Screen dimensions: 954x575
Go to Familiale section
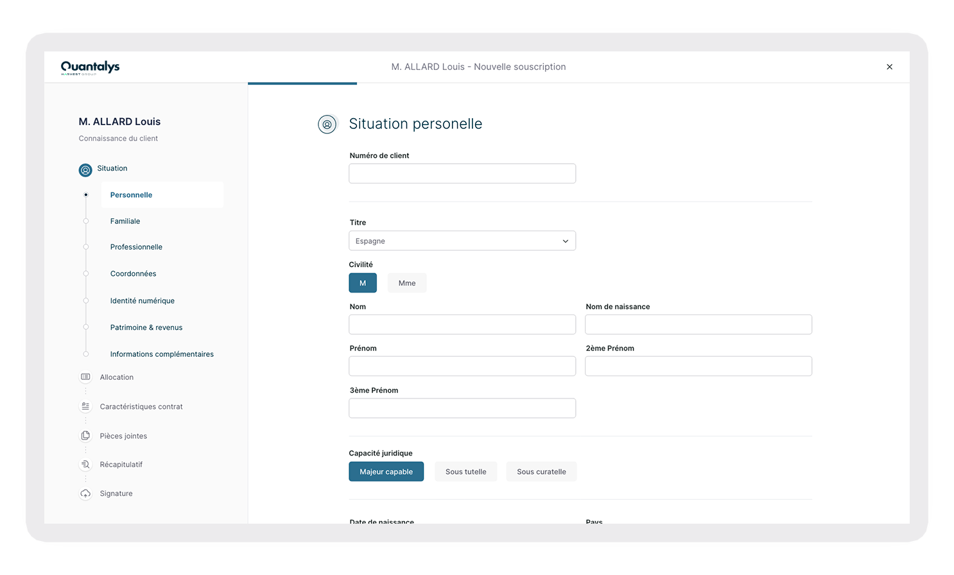125,221
